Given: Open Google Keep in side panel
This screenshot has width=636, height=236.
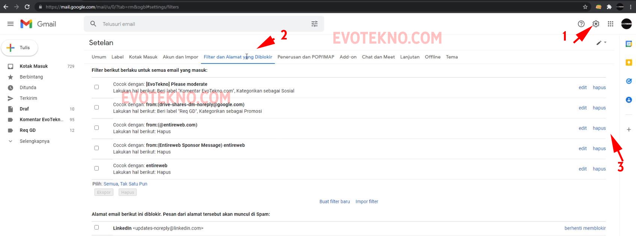Looking at the screenshot, I should (628, 62).
